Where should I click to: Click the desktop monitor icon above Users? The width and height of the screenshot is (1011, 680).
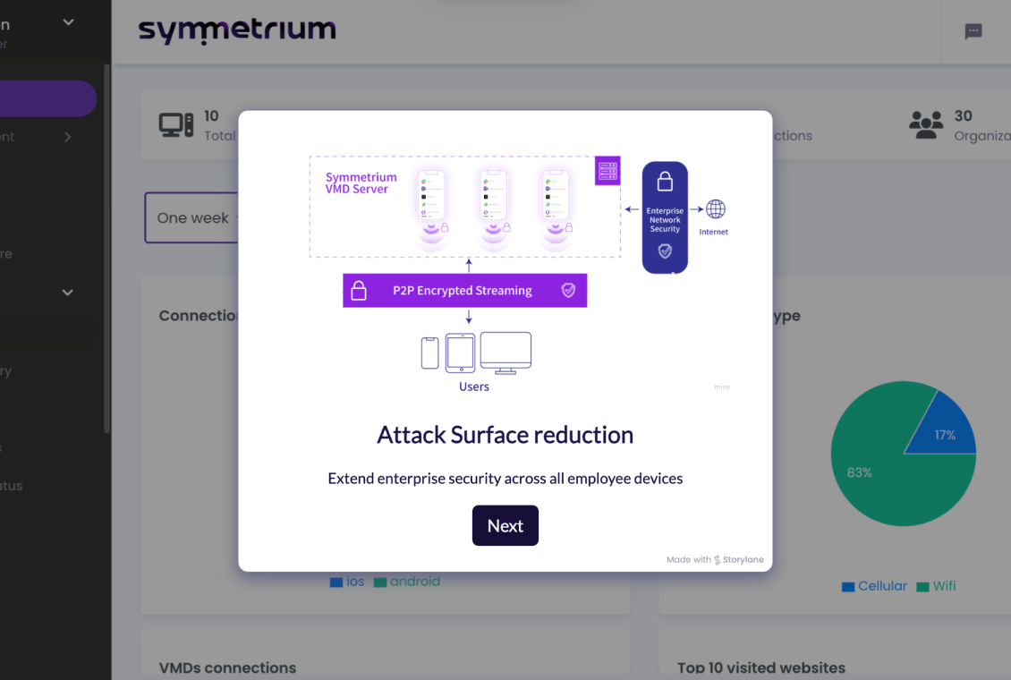505,353
